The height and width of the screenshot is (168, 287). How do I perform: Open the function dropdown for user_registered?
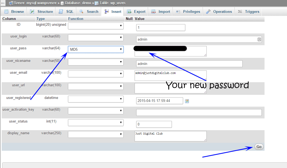96,99
